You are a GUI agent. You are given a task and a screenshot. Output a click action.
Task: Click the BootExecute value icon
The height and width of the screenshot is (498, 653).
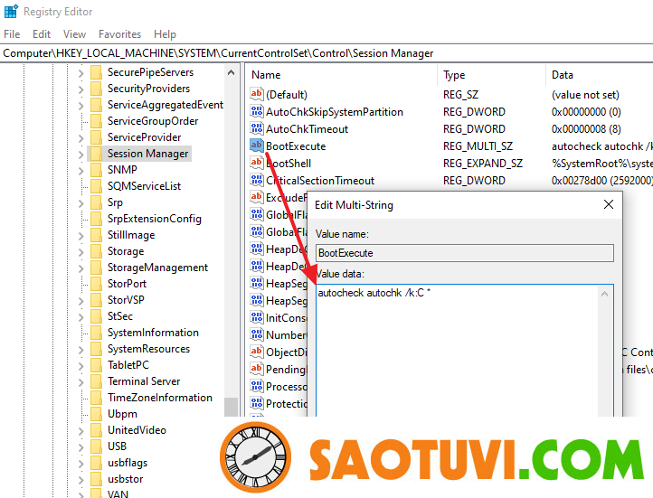click(x=257, y=146)
